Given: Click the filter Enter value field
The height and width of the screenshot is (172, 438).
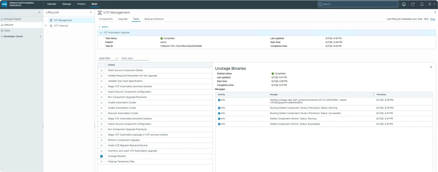Looking at the screenshot, I should click(134, 58).
